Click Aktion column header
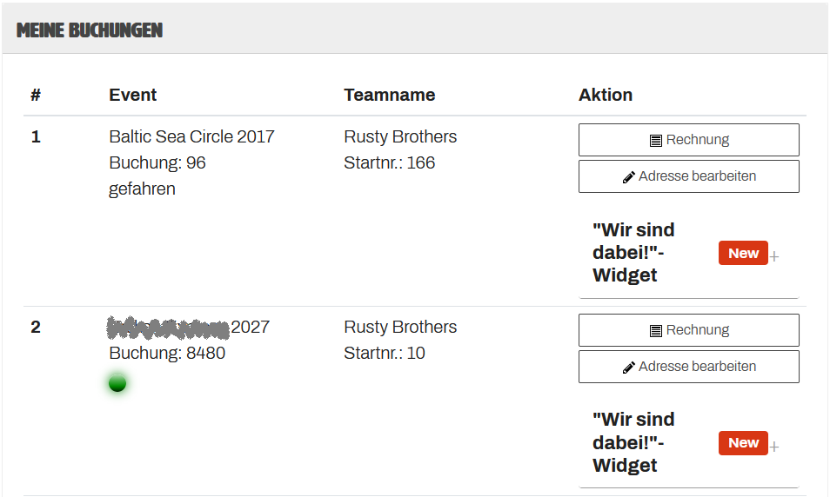 coord(606,96)
